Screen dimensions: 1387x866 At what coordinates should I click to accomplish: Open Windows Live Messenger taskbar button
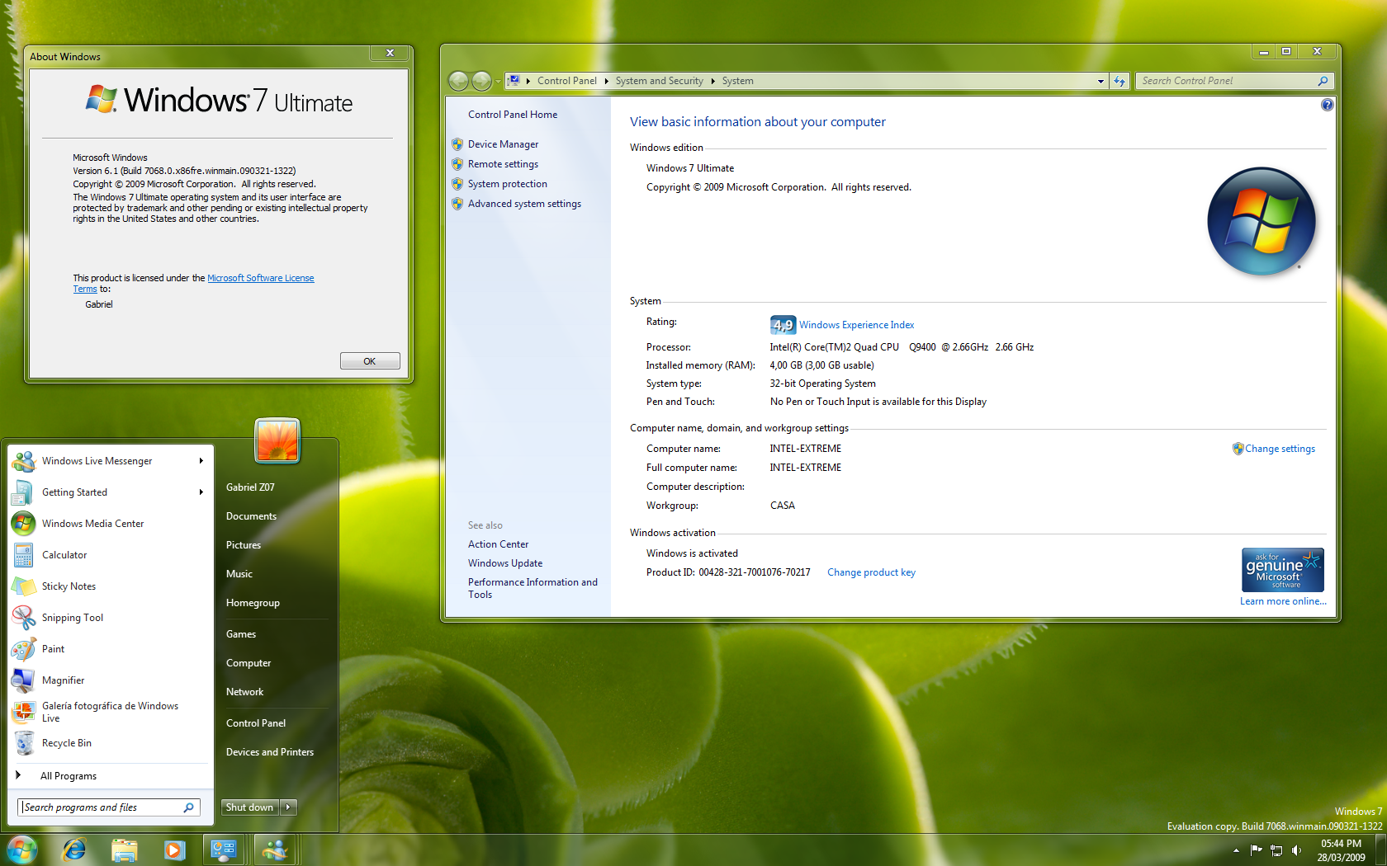point(274,850)
